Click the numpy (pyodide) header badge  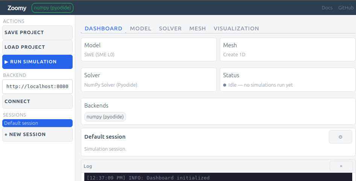pyautogui.click(x=52, y=8)
